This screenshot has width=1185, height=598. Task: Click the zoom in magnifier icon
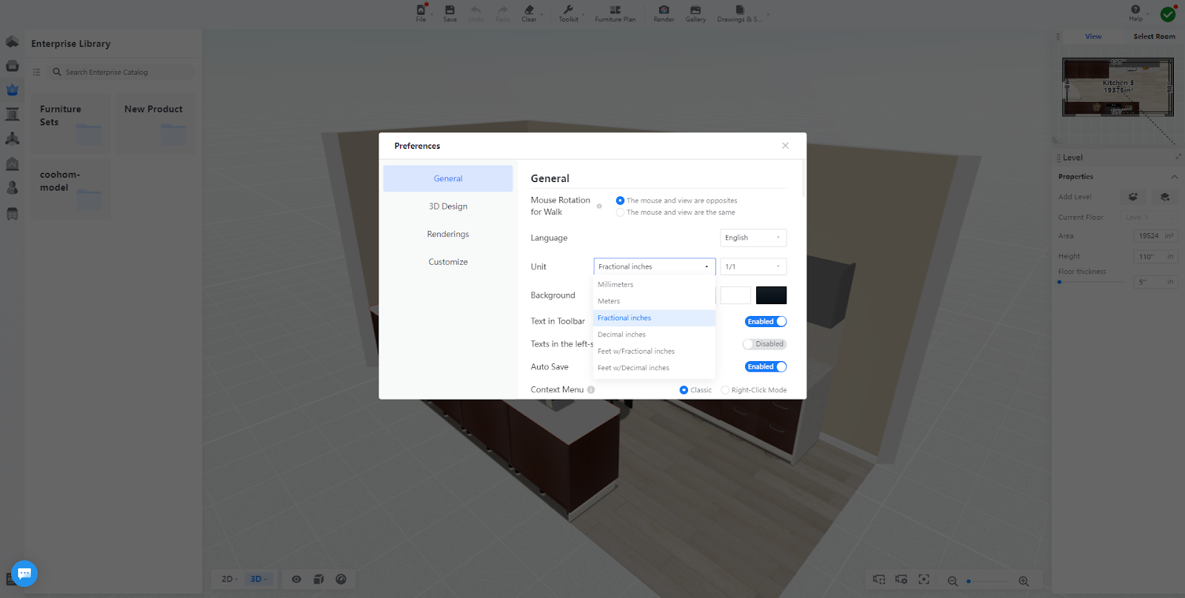click(x=1024, y=581)
